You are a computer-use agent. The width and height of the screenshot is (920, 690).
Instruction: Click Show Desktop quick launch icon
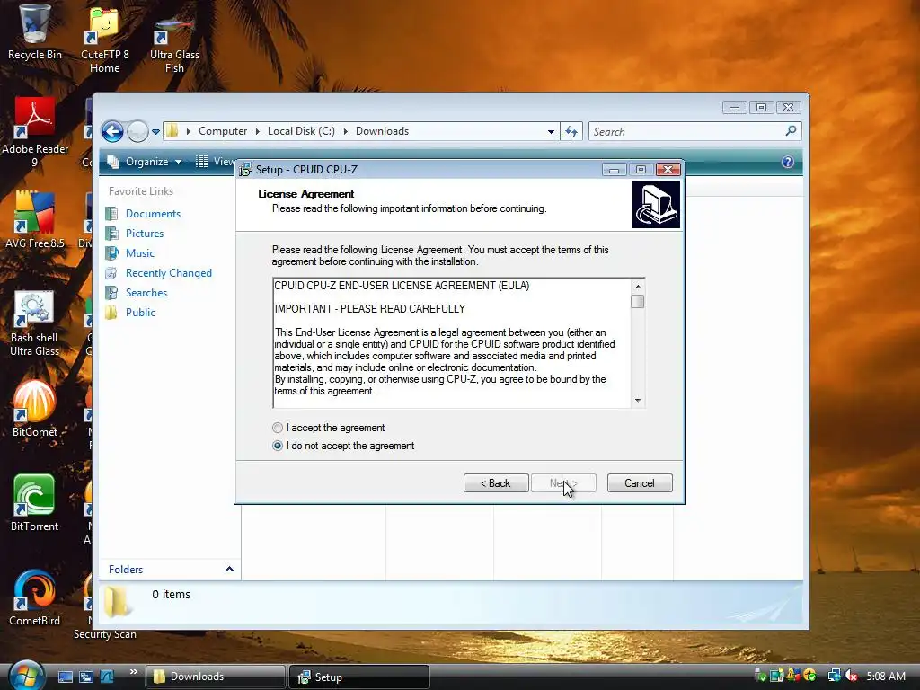[x=65, y=677]
